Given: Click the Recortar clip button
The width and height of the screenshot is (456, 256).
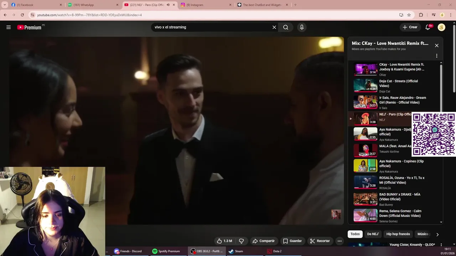Looking at the screenshot, I should click(320, 241).
